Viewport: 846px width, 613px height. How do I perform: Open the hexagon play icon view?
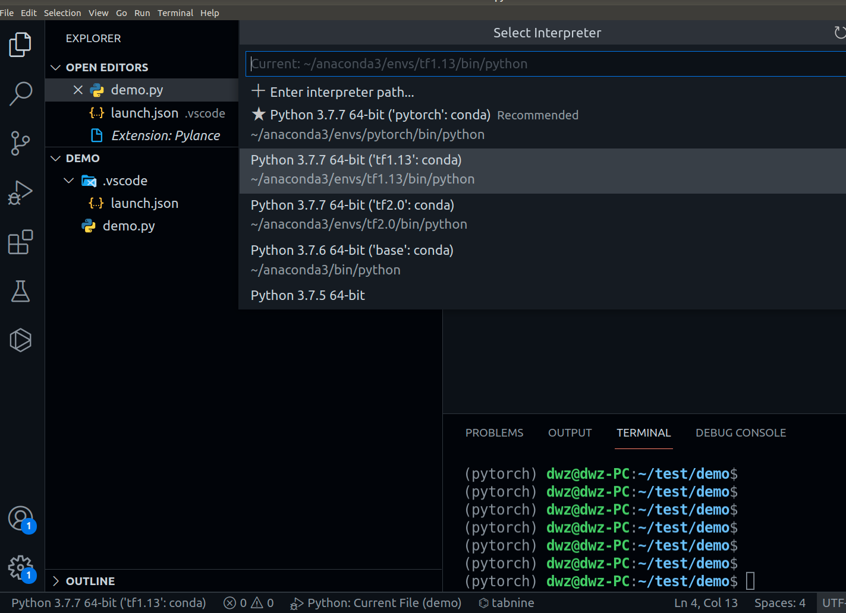[21, 340]
